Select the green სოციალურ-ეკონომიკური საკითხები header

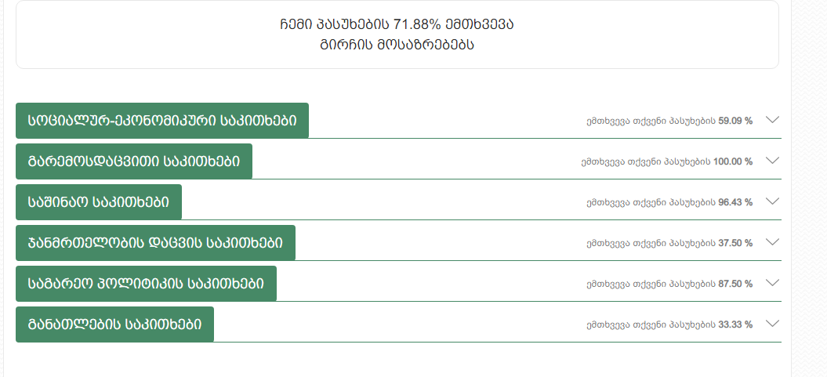click(162, 120)
